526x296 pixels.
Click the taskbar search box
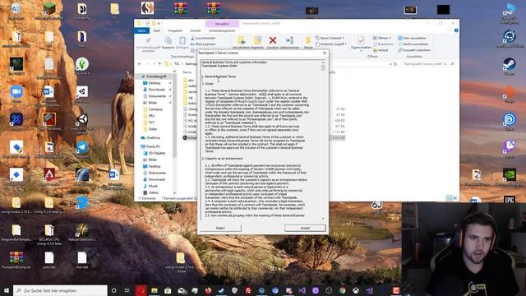[60, 290]
